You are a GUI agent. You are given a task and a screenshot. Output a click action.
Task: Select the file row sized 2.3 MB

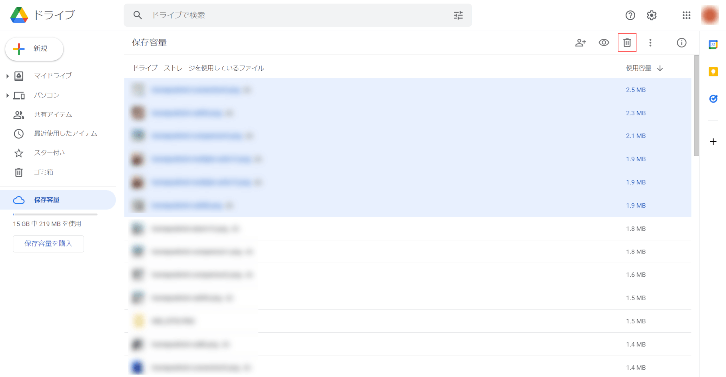(x=407, y=113)
